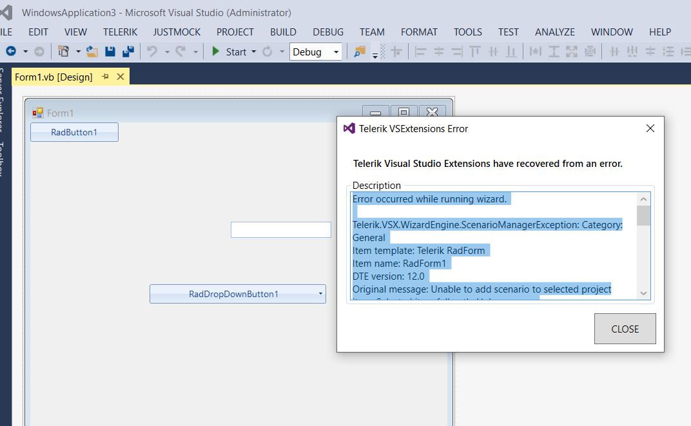The width and height of the screenshot is (691, 426).
Task: Open the HELP menu
Action: click(x=659, y=32)
